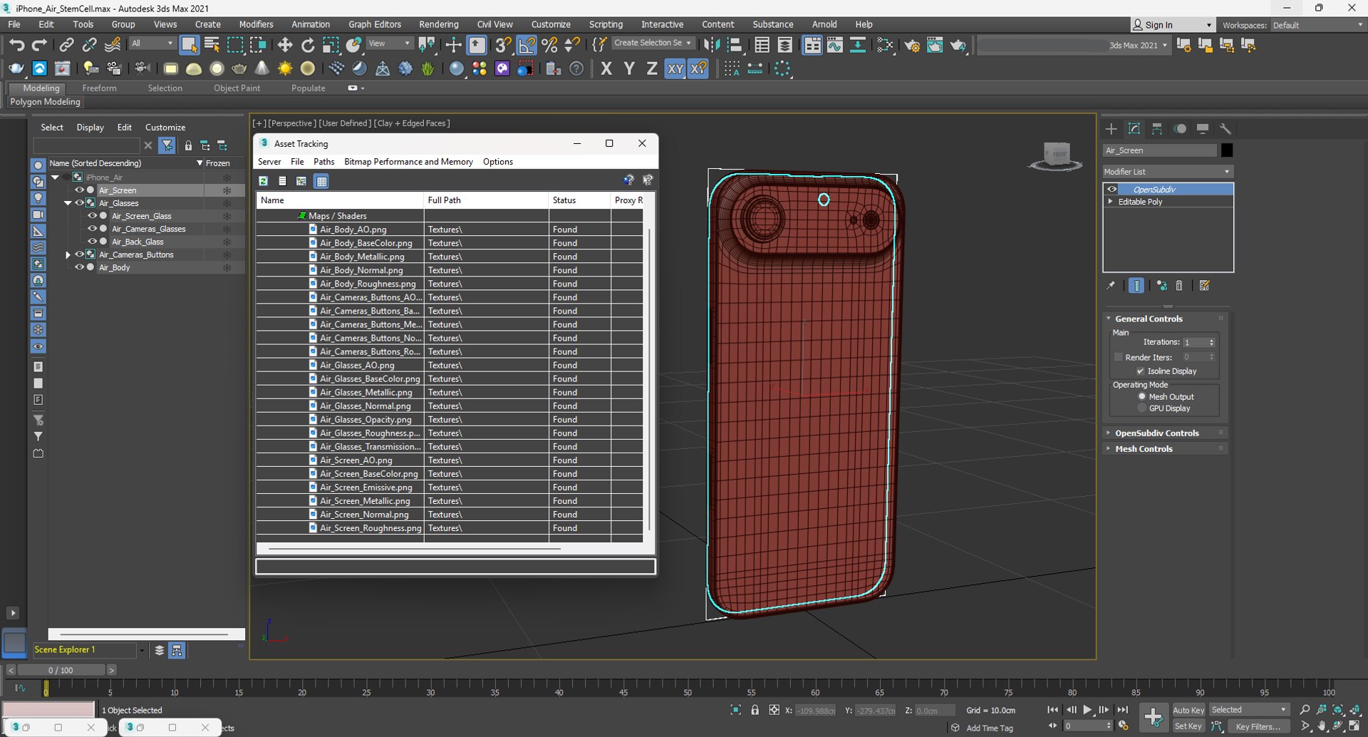Constrain to the X axis
The height and width of the screenshot is (737, 1368).
click(x=606, y=68)
